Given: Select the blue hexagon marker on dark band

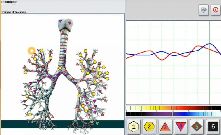Looking at the screenshot, I should click(x=44, y=123).
